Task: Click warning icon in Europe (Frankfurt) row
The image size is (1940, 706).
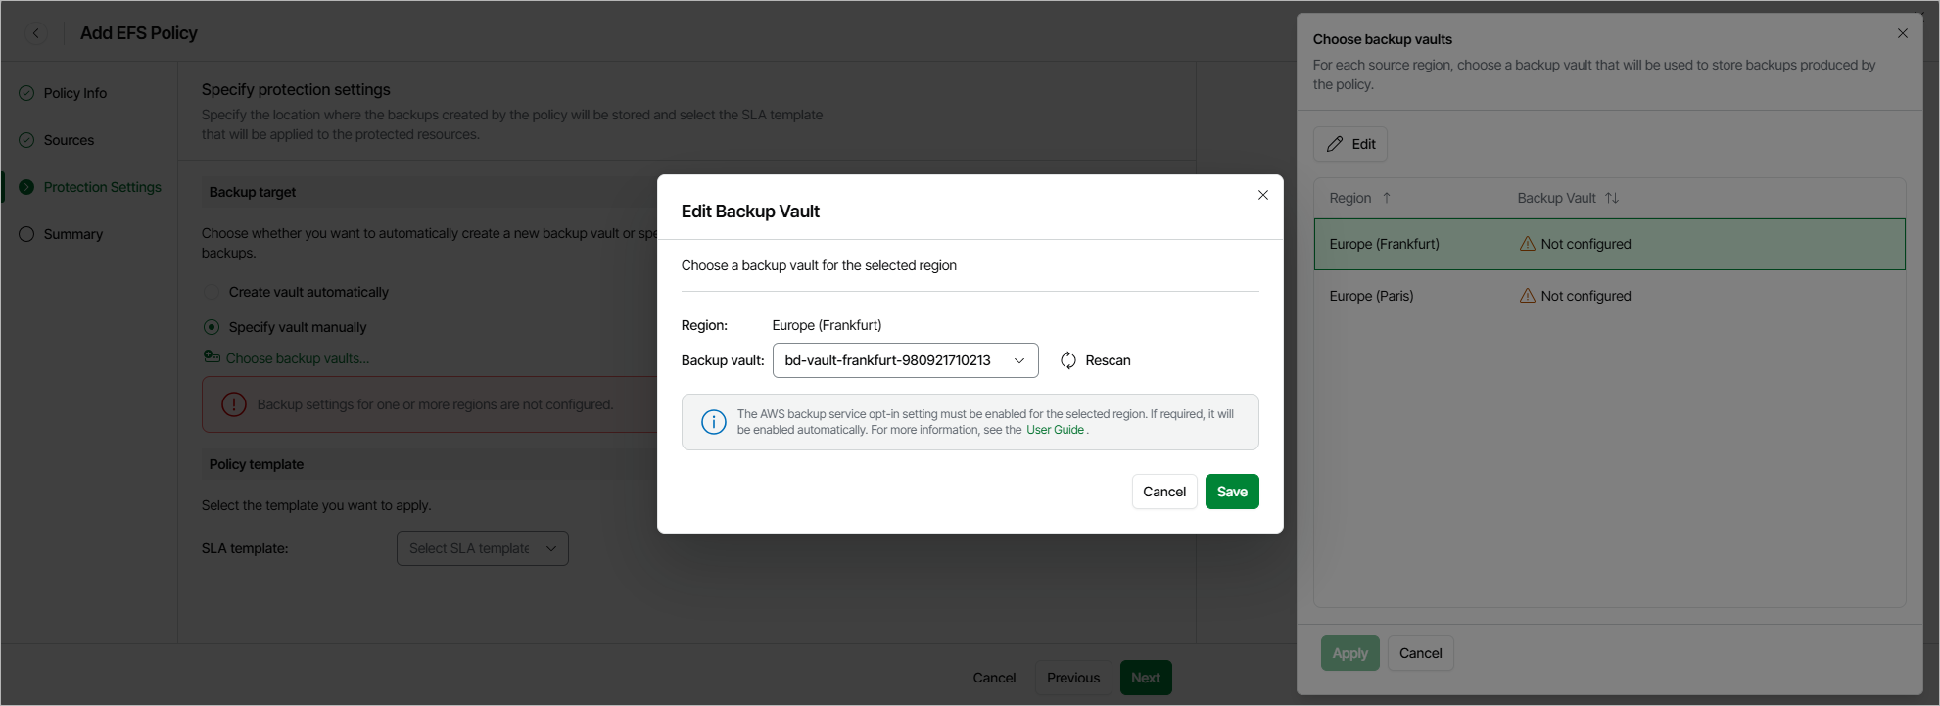Action: pyautogui.click(x=1527, y=244)
